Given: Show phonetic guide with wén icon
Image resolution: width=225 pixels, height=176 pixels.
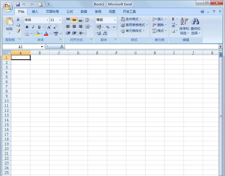Looking at the screenshot, I should tap(56, 33).
